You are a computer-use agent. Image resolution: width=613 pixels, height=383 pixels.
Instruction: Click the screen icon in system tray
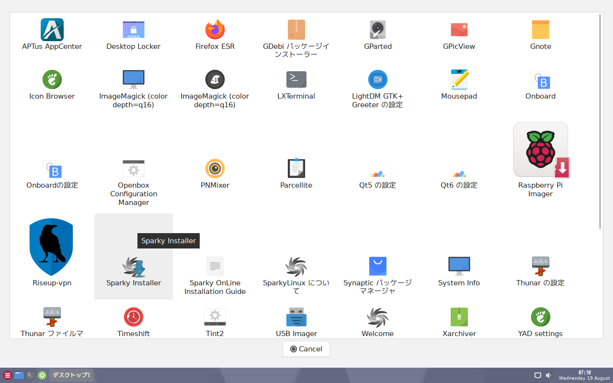click(x=538, y=375)
